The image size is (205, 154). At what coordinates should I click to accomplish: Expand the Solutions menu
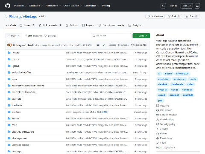[36, 6]
